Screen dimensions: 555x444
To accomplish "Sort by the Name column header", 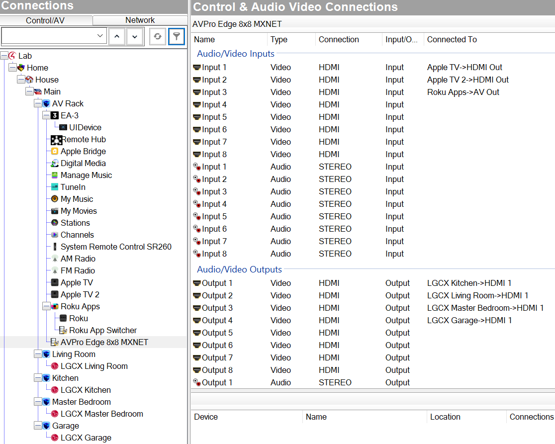I will [x=229, y=40].
